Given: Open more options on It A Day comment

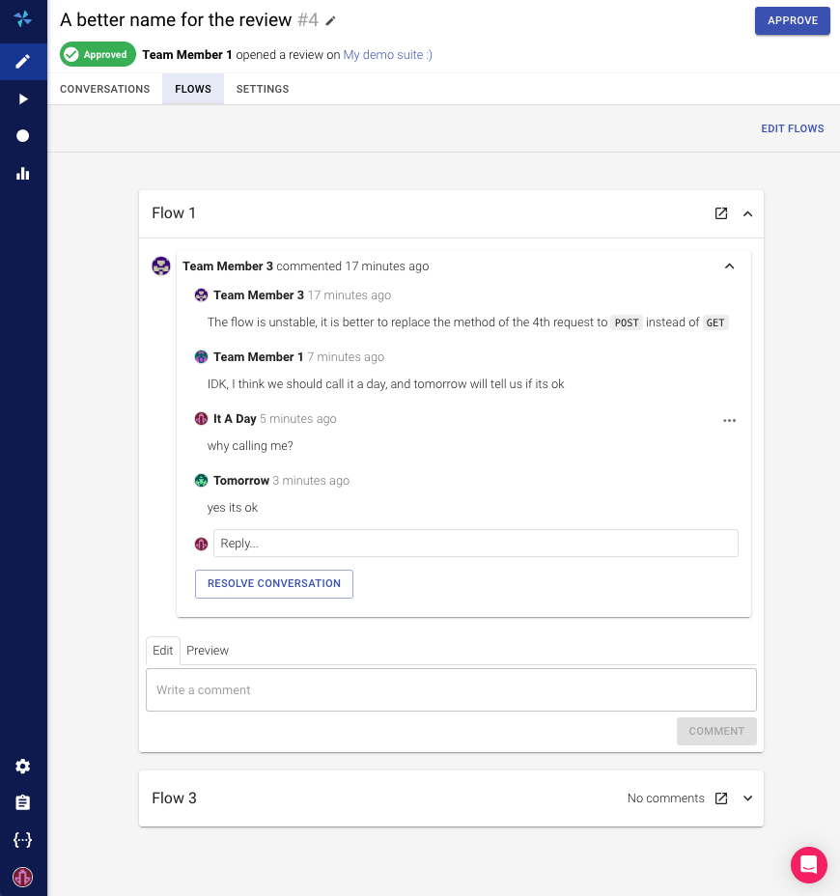Looking at the screenshot, I should [x=729, y=420].
